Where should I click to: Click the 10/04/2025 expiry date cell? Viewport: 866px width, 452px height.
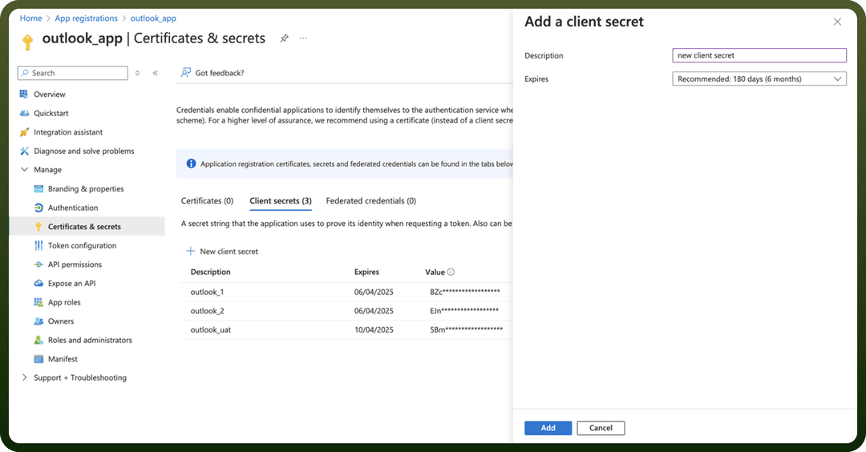374,329
